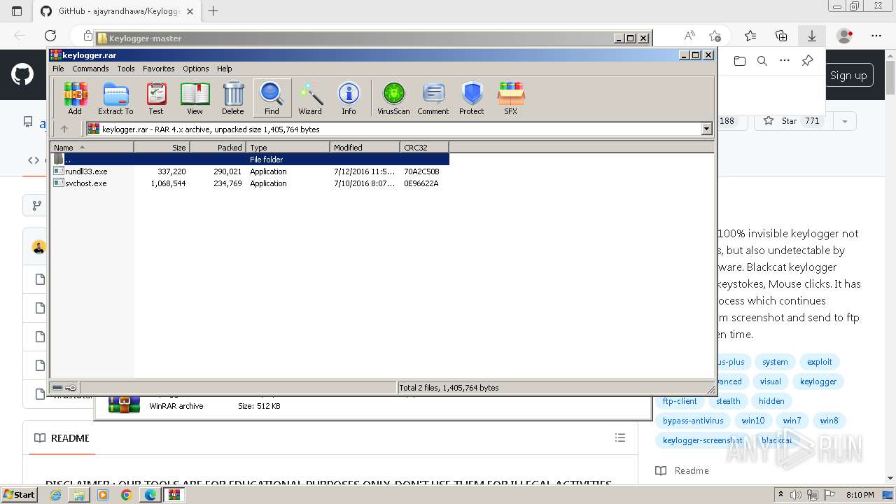
Task: Open the Wizard tool
Action: coord(310,98)
